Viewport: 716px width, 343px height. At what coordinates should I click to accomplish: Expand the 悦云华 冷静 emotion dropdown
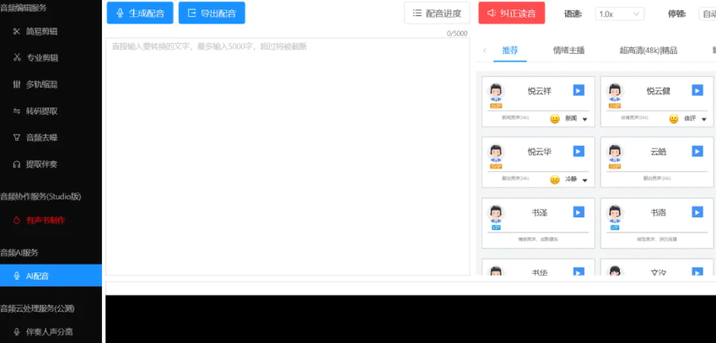tap(584, 180)
